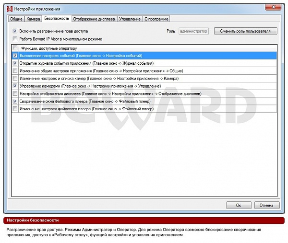The width and height of the screenshot is (288, 243).
Task: Select row text Изменение общих настроек приложения
Action: (x=101, y=71)
